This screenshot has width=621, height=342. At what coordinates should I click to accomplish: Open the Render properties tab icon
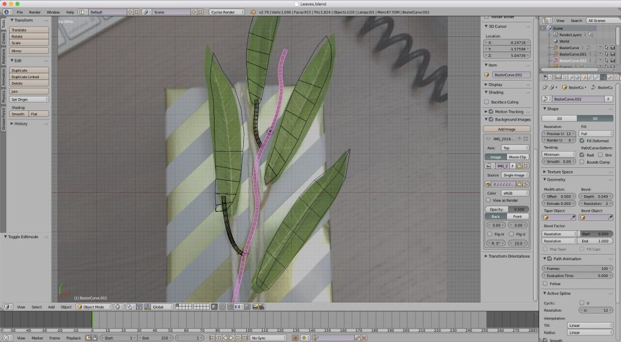point(559,77)
